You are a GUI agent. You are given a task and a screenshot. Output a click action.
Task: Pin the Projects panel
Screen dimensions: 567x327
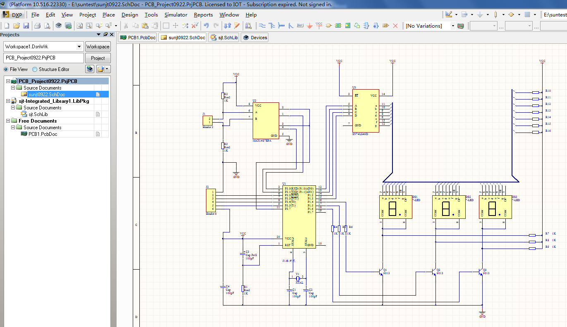click(105, 35)
